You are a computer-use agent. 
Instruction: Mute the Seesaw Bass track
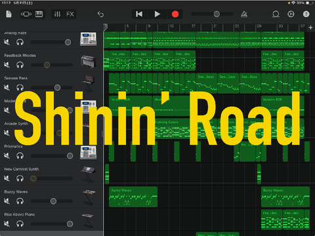(x=7, y=87)
